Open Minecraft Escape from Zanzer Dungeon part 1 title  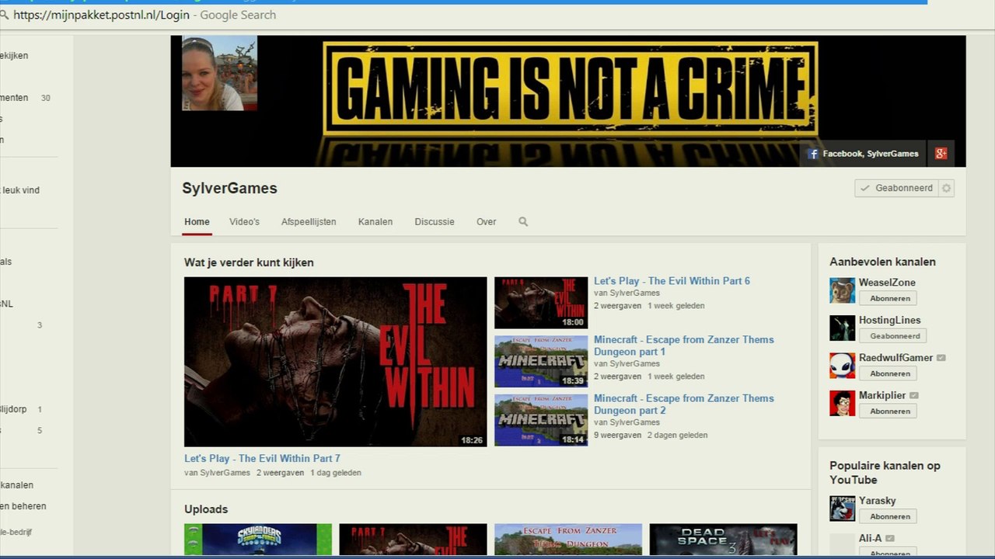pos(684,345)
